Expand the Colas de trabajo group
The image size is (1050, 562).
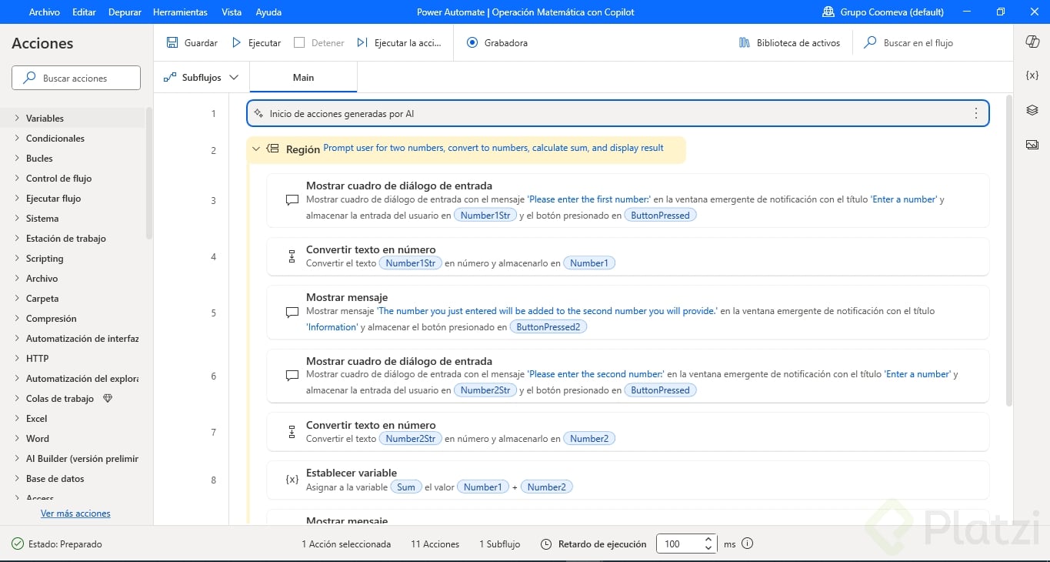click(x=17, y=398)
